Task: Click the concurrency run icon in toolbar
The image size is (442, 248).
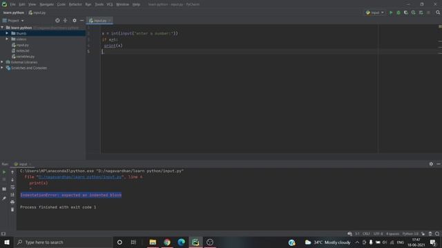Action: 421,12
